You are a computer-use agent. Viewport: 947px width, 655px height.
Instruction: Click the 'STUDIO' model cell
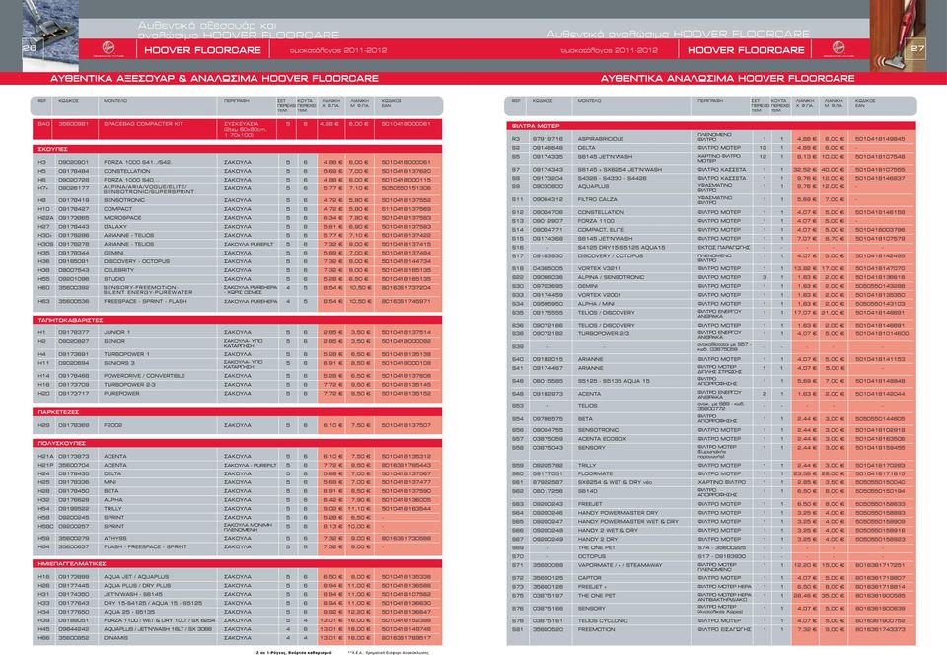point(114,279)
